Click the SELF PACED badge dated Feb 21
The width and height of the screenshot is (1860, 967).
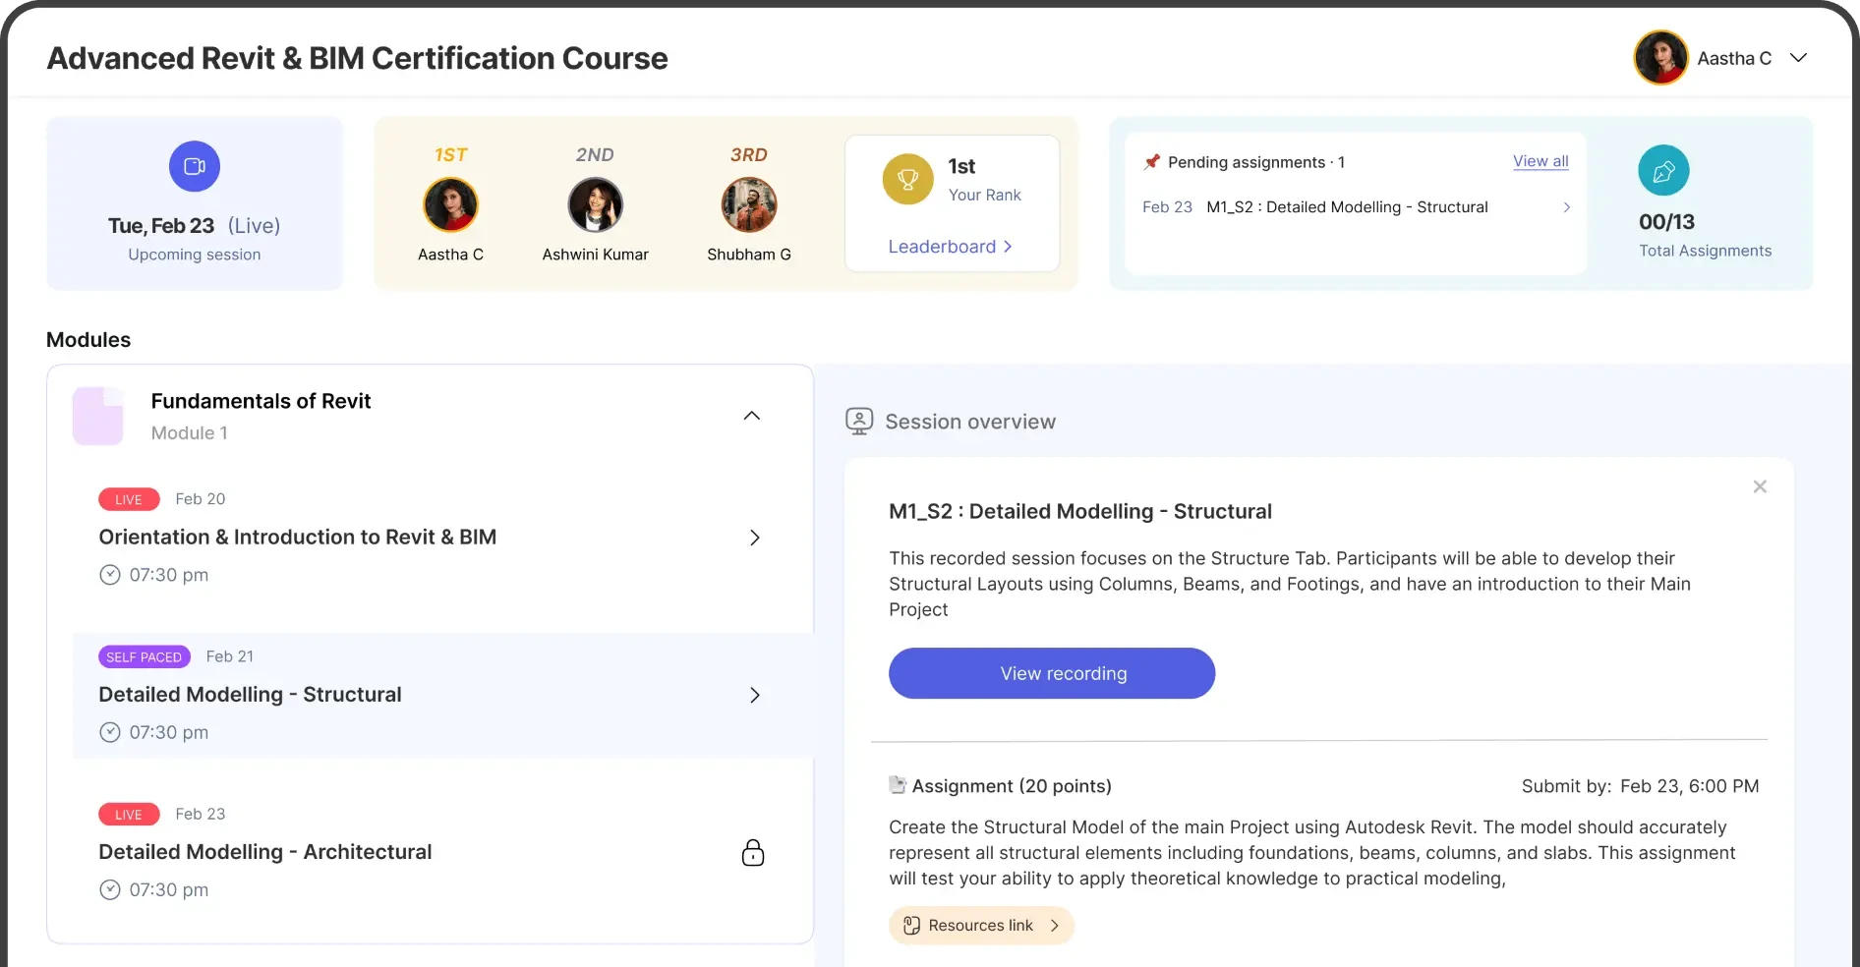(145, 656)
